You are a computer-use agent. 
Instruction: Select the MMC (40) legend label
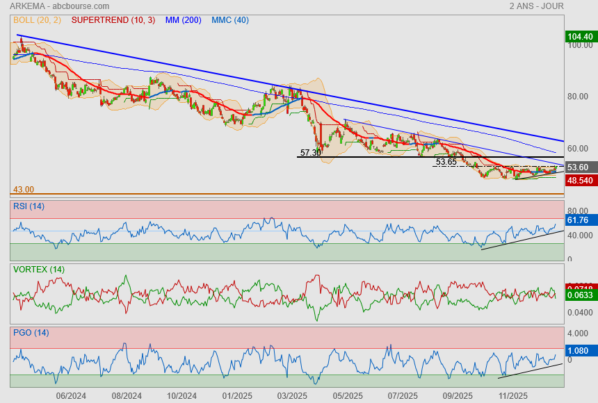click(230, 20)
